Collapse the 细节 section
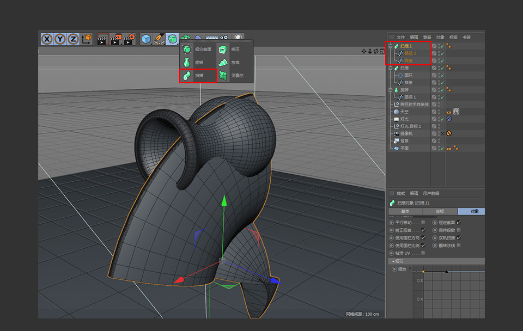The image size is (523, 331). click(393, 261)
